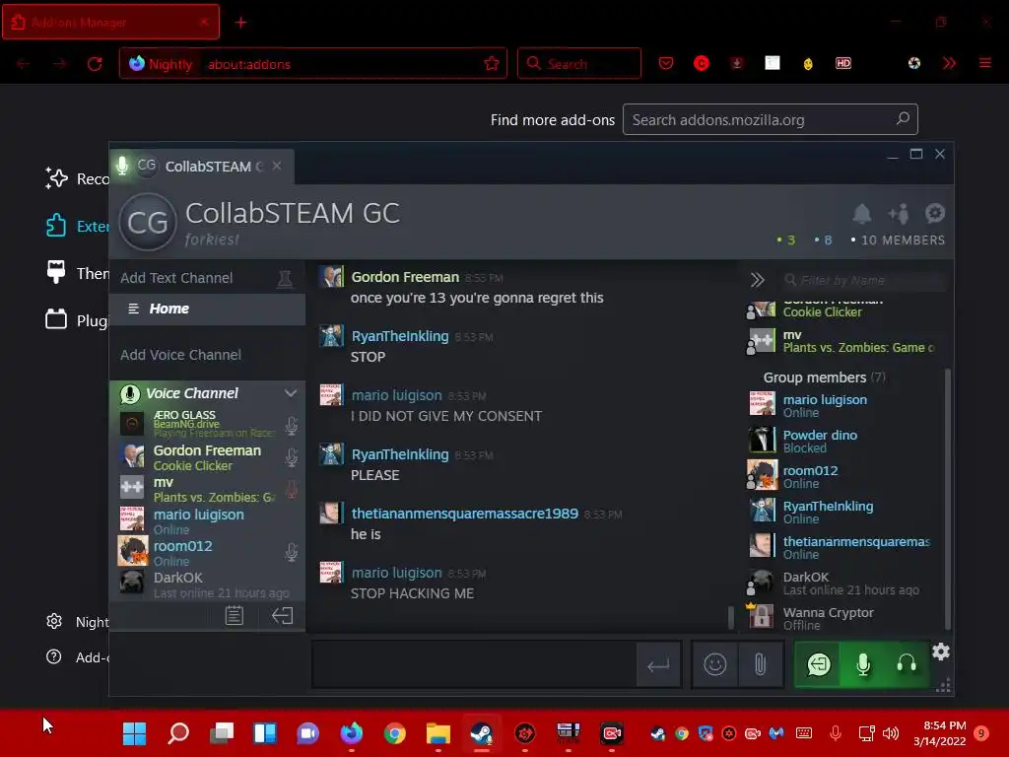Open CollabSTEAM group settings gear
This screenshot has width=1009, height=757.
(934, 213)
